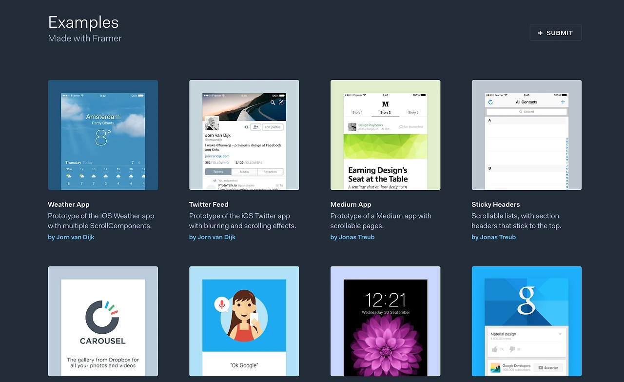Select the Tweets tab in Twitter preview
Screen dimensions: 624x382
pyautogui.click(x=218, y=172)
